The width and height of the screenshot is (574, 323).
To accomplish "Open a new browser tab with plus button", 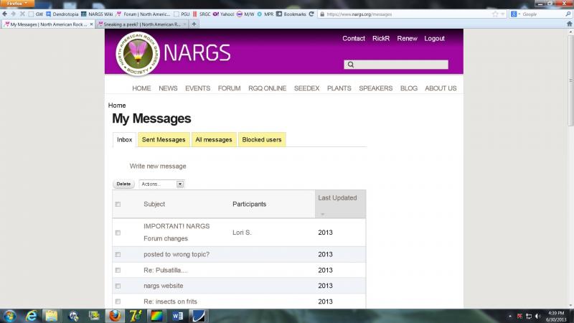I will coord(194,24).
